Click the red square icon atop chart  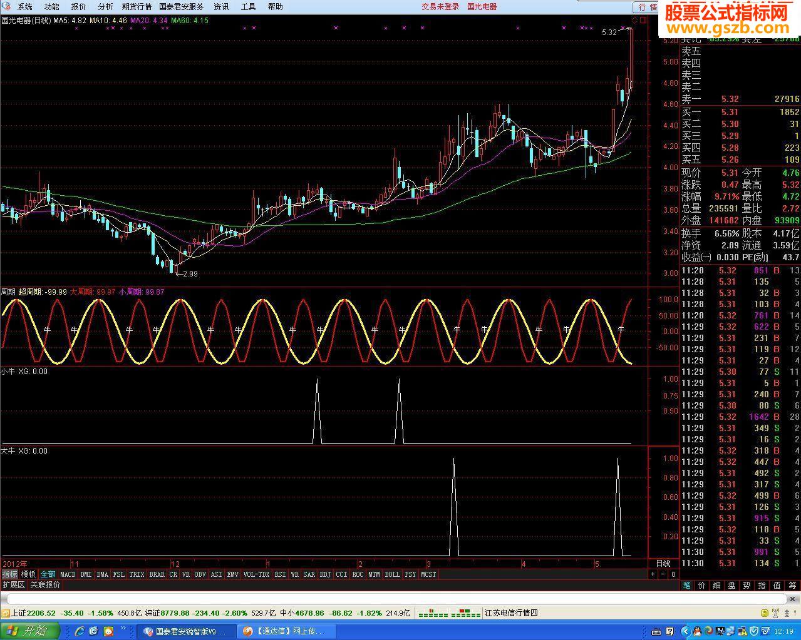pos(643,20)
